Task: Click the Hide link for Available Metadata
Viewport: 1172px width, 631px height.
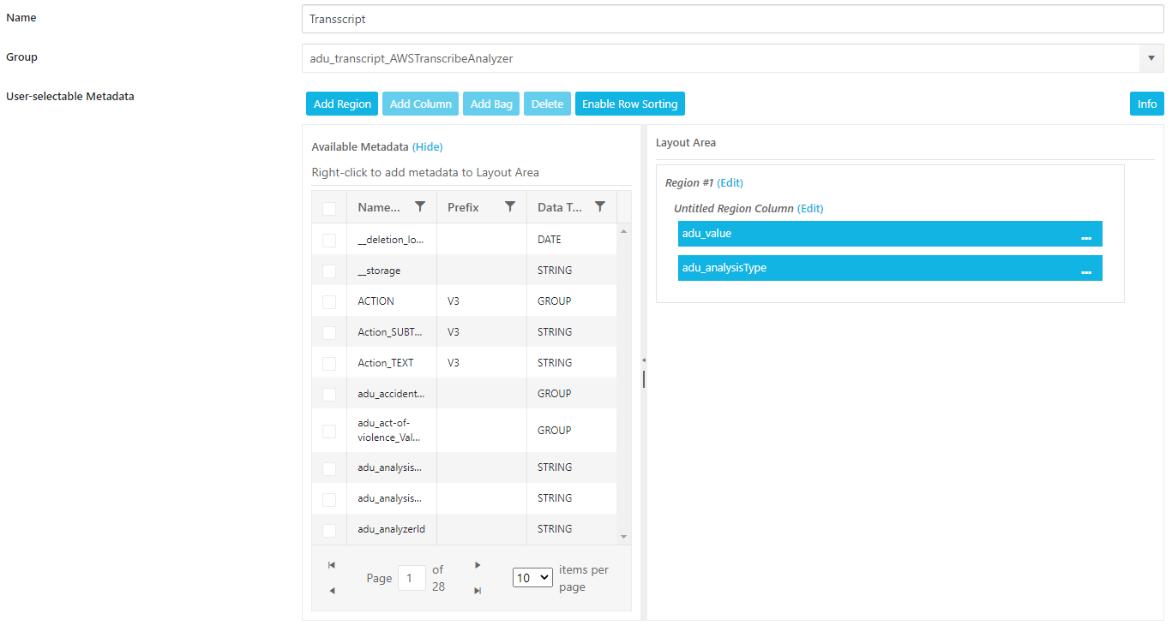Action: (x=428, y=147)
